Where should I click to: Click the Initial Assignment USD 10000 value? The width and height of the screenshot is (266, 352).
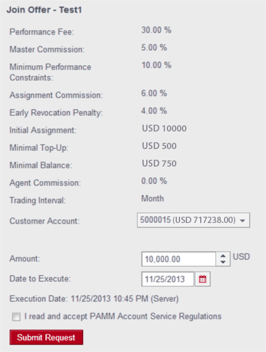click(x=164, y=128)
